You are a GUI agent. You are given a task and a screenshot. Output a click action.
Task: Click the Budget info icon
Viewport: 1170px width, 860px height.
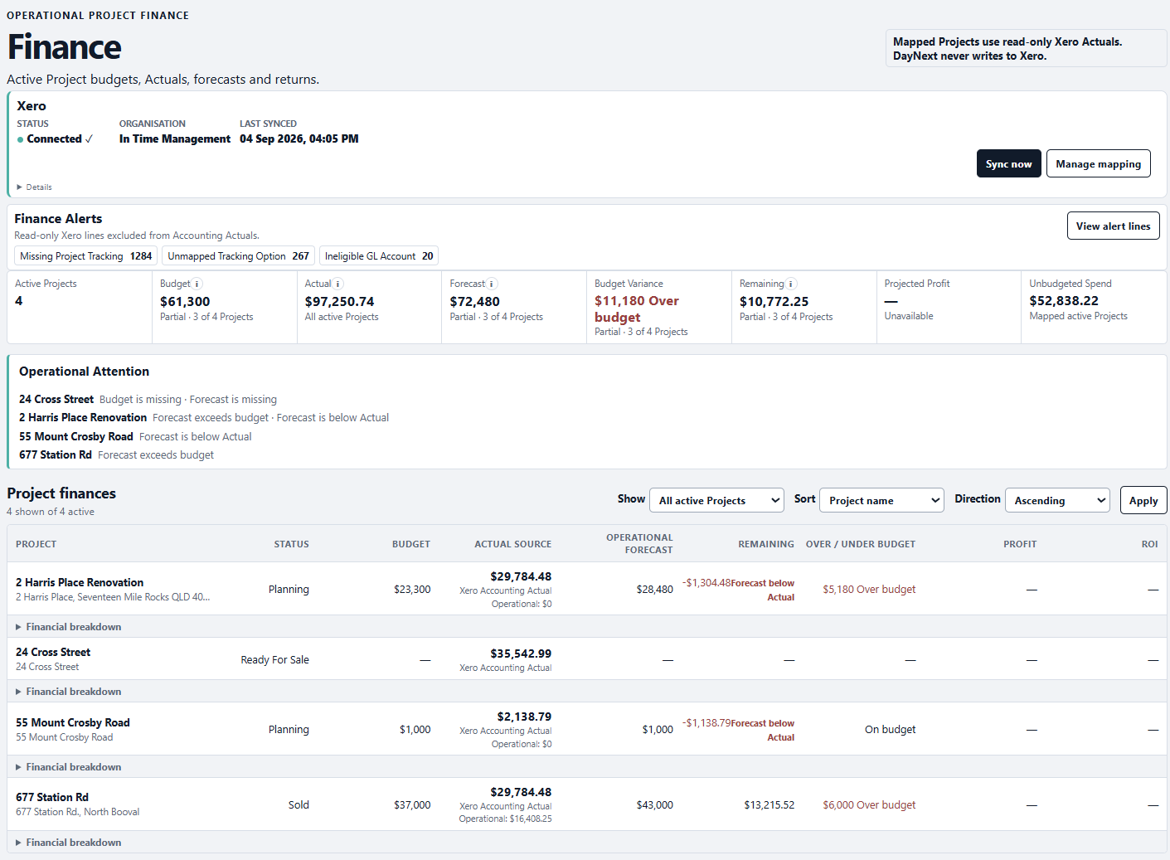pyautogui.click(x=197, y=284)
